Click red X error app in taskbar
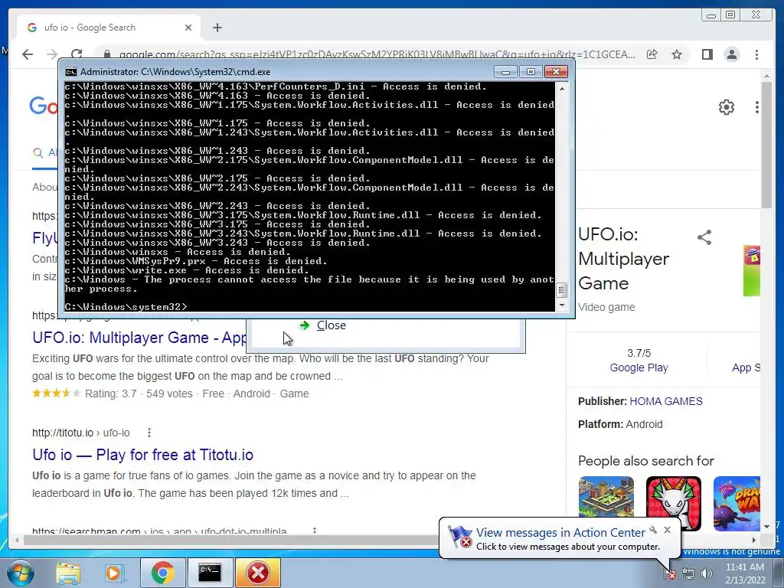The width and height of the screenshot is (784, 588). (x=257, y=573)
